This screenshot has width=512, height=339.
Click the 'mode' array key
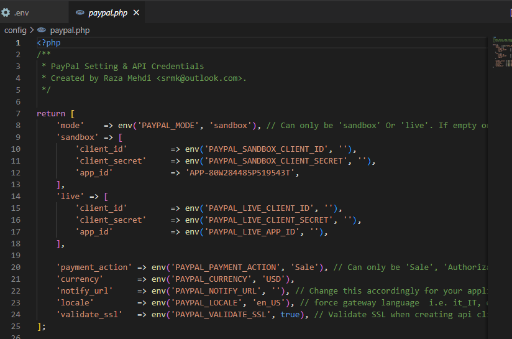[70, 126]
